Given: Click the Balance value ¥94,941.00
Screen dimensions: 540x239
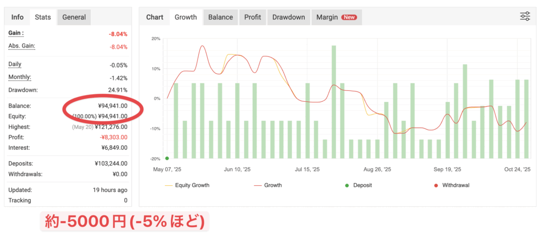Looking at the screenshot, I should click(x=112, y=106).
